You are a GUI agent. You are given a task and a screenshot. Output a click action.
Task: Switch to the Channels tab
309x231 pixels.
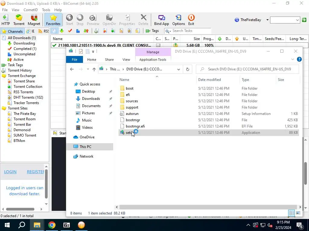[x=12, y=31]
